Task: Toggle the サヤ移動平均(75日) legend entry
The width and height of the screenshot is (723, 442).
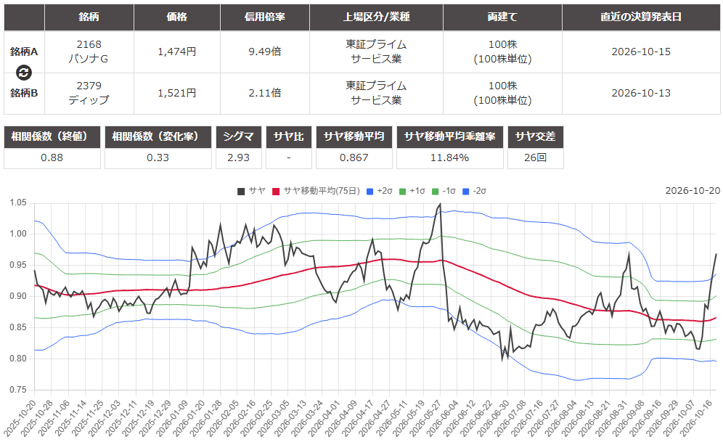Action: point(316,191)
